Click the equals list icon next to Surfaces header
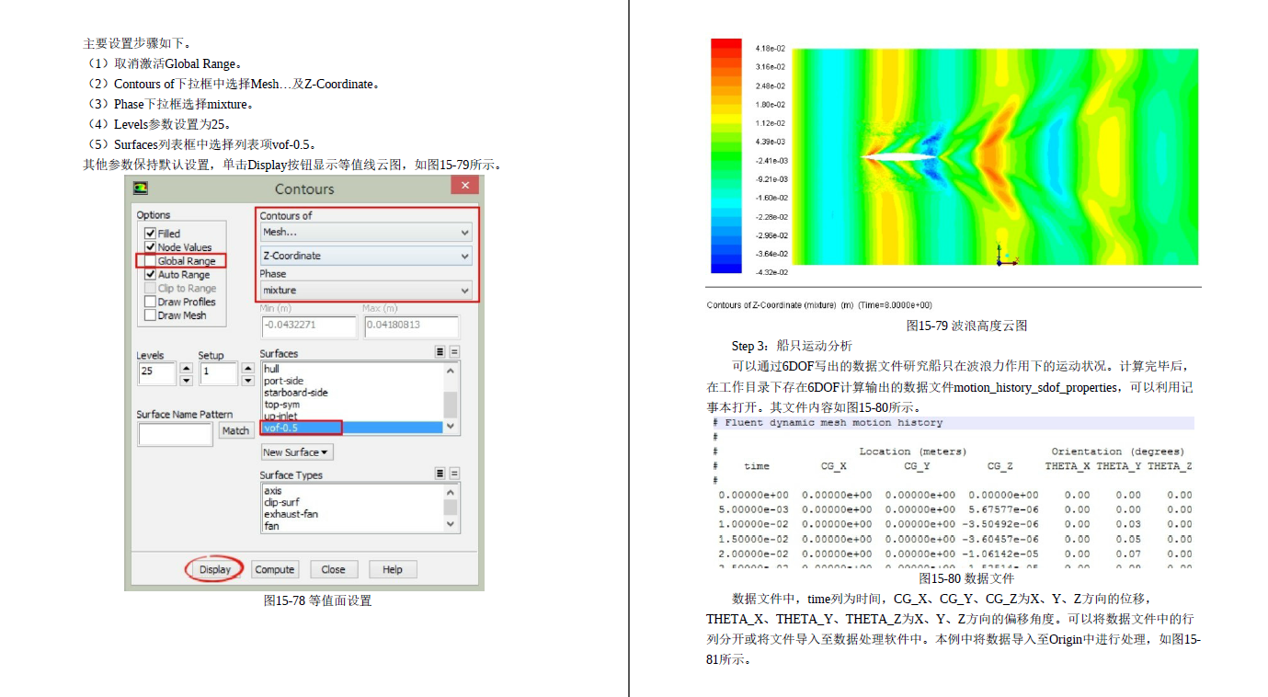Viewport: 1268px width, 697px height. (455, 352)
